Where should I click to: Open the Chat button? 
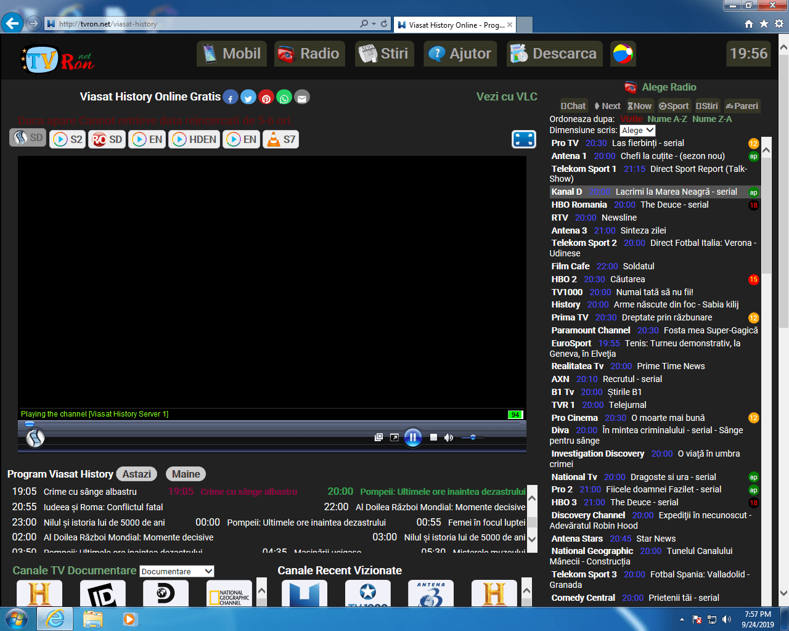coord(573,106)
